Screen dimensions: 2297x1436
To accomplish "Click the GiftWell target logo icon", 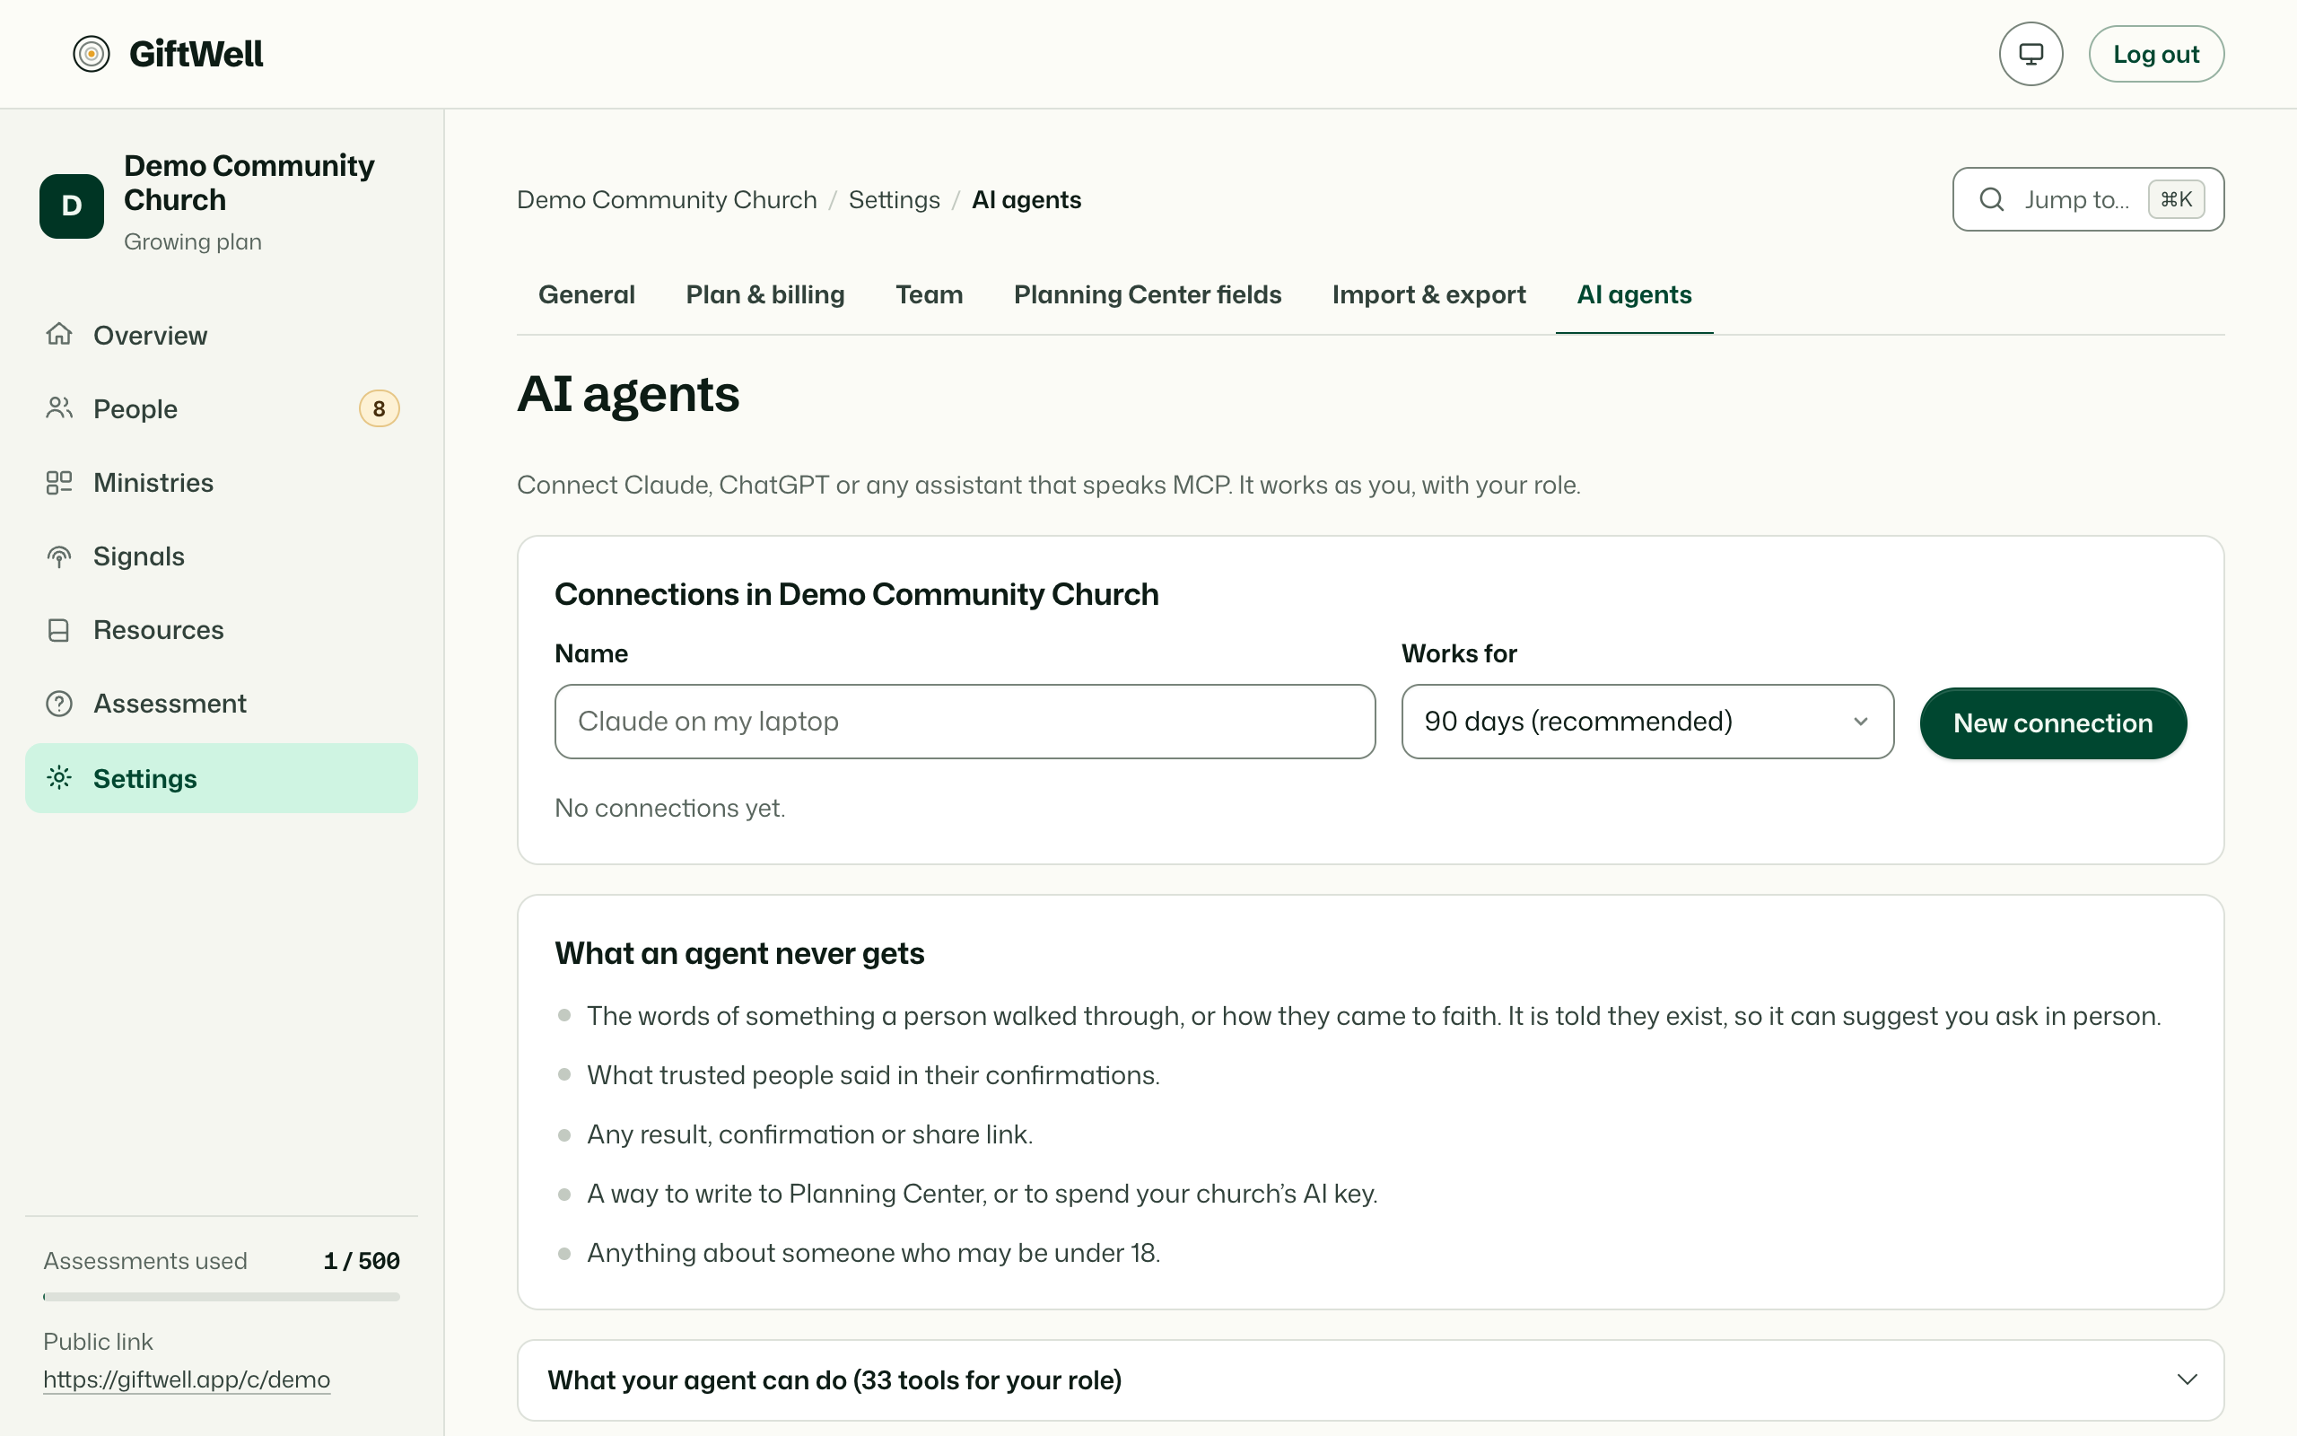I will click(92, 54).
